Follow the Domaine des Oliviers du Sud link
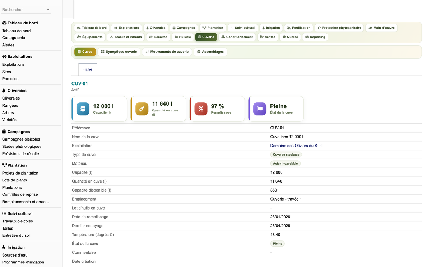431x267 pixels. [x=296, y=146]
